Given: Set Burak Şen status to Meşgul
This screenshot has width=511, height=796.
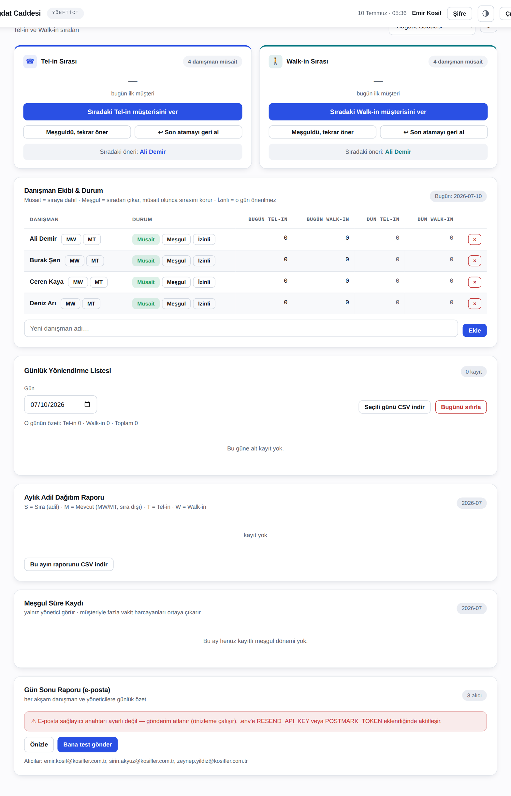Looking at the screenshot, I should click(176, 261).
